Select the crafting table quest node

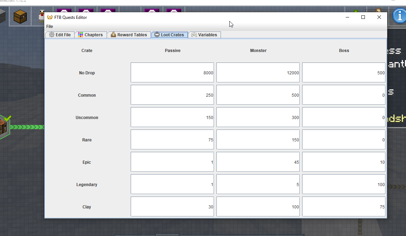coord(3,127)
